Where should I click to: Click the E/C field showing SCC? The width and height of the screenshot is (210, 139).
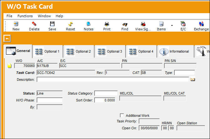tap(90, 66)
